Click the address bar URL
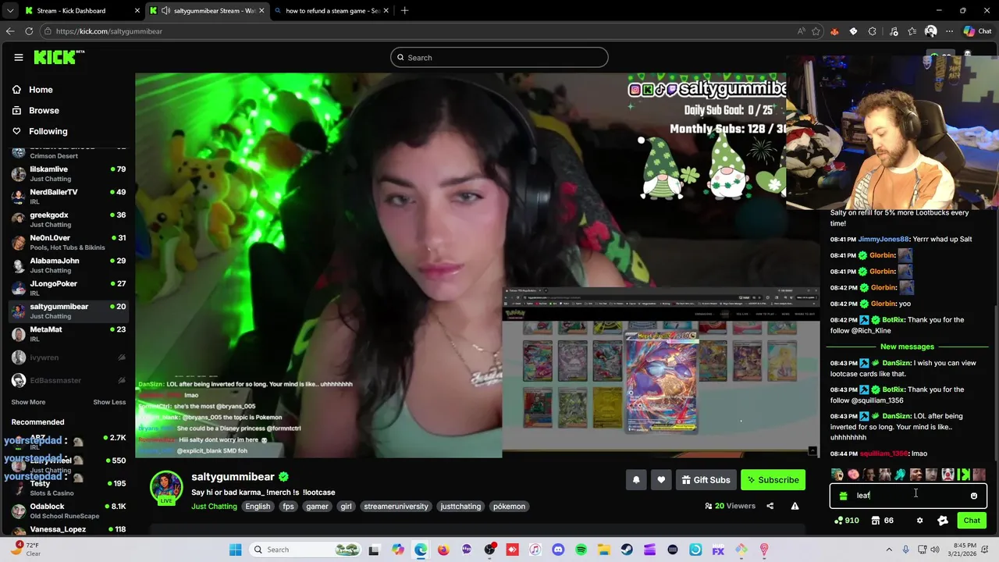The height and width of the screenshot is (562, 999). [x=109, y=31]
